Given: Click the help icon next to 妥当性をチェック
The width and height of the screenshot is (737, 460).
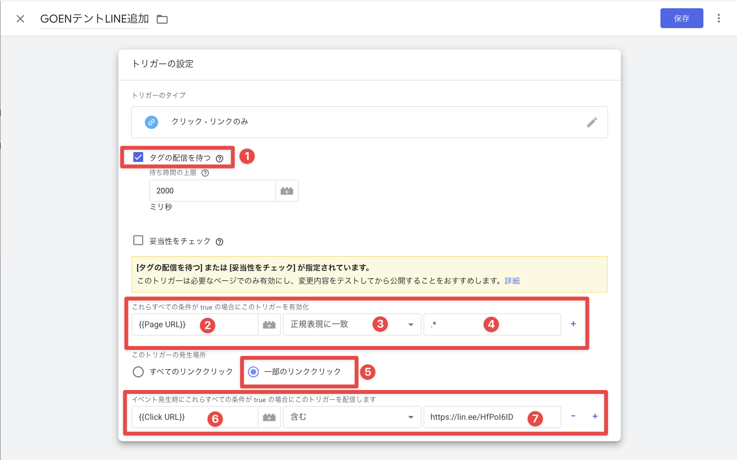Looking at the screenshot, I should pos(219,241).
